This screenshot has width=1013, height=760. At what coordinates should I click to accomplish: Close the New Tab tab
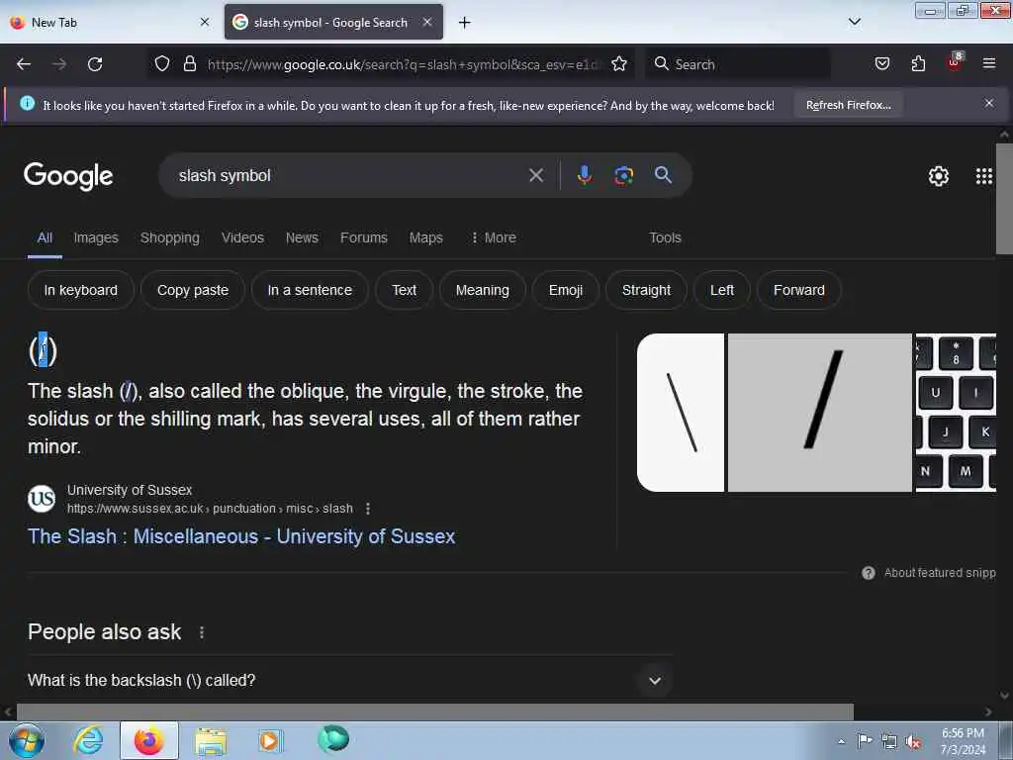pyautogui.click(x=205, y=22)
